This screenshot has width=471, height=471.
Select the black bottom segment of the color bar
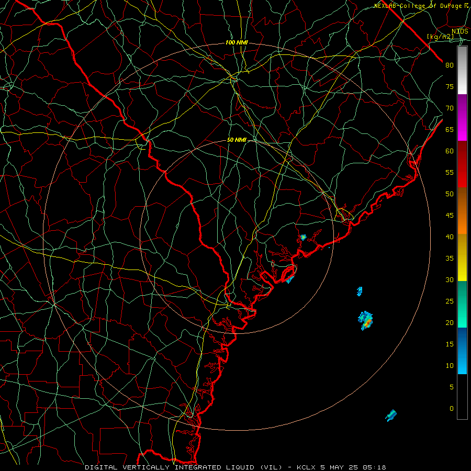462,397
